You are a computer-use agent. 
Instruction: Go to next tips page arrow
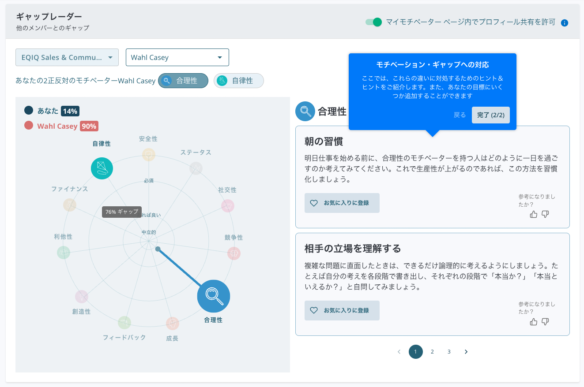(x=466, y=352)
